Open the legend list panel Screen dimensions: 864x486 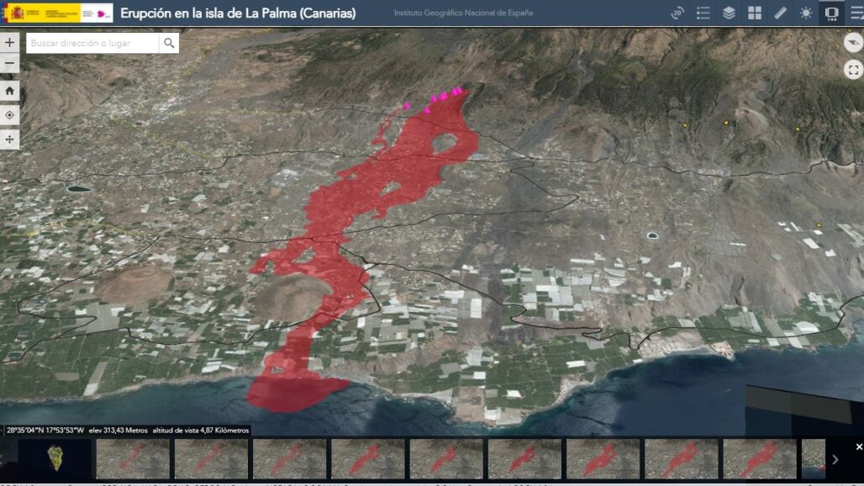click(x=703, y=13)
